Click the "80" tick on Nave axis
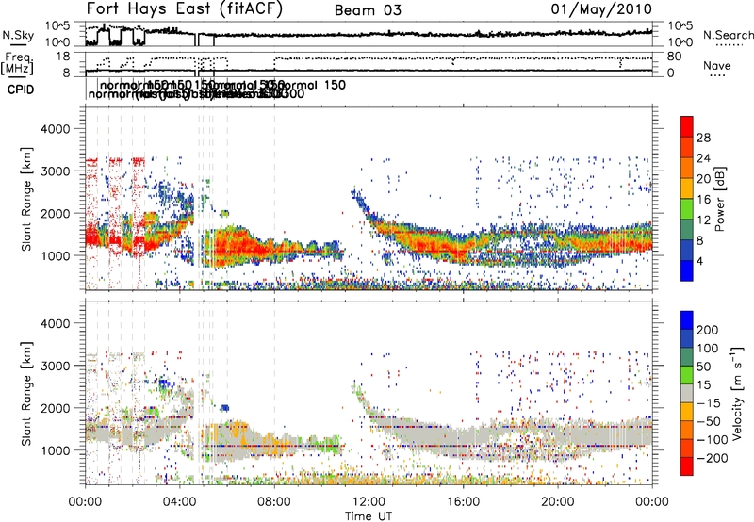Screen dimensions: 754x522 (674, 57)
